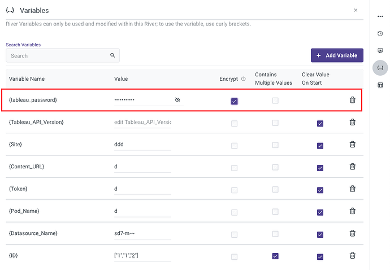The image size is (390, 270).
Task: Enable Encrypt for {Pod_Name} variable
Action: 234,212
